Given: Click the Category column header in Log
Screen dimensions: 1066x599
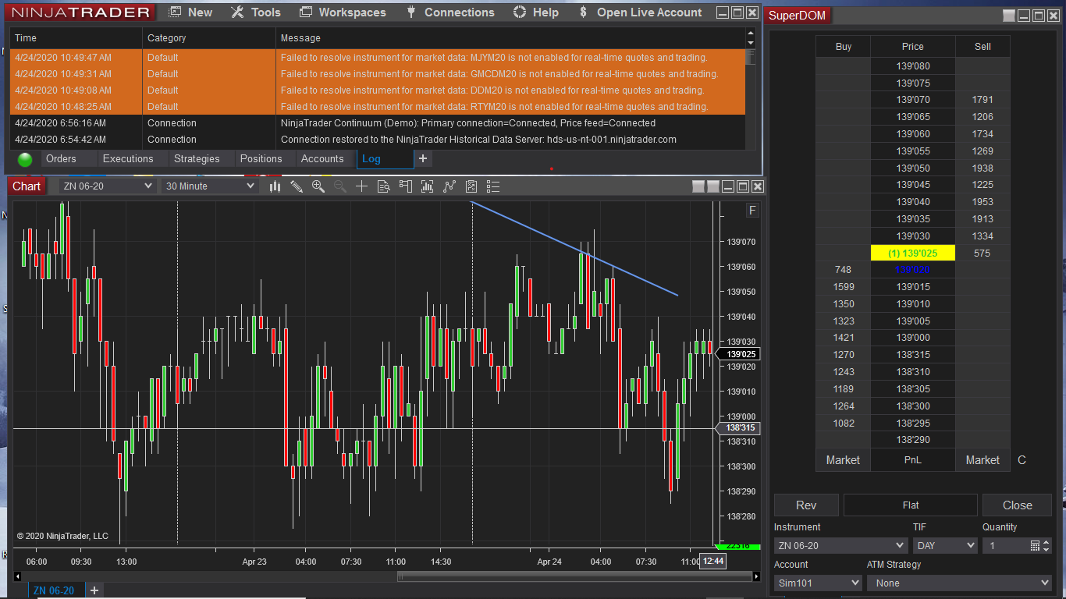Looking at the screenshot, I should click(x=209, y=37).
